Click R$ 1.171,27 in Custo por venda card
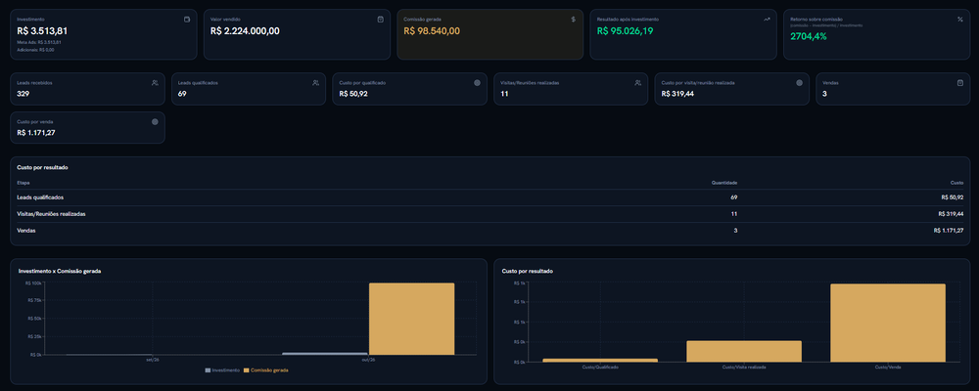The width and height of the screenshot is (979, 391). [36, 132]
